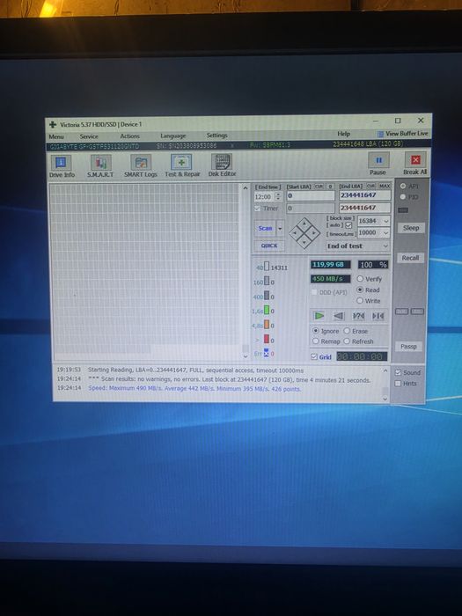Image resolution: width=462 pixels, height=616 pixels.
Task: Open the block size 16384 dropdown
Action: tap(386, 221)
